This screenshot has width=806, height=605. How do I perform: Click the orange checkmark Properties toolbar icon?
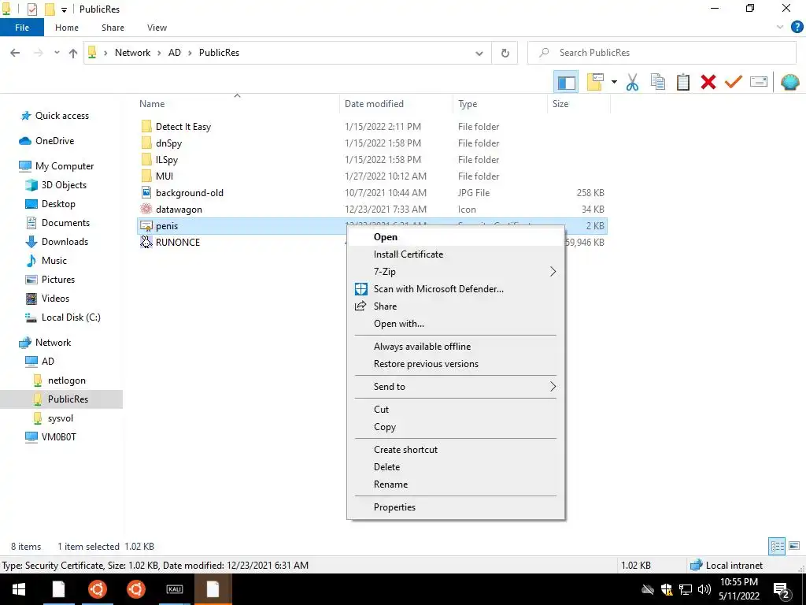point(734,82)
